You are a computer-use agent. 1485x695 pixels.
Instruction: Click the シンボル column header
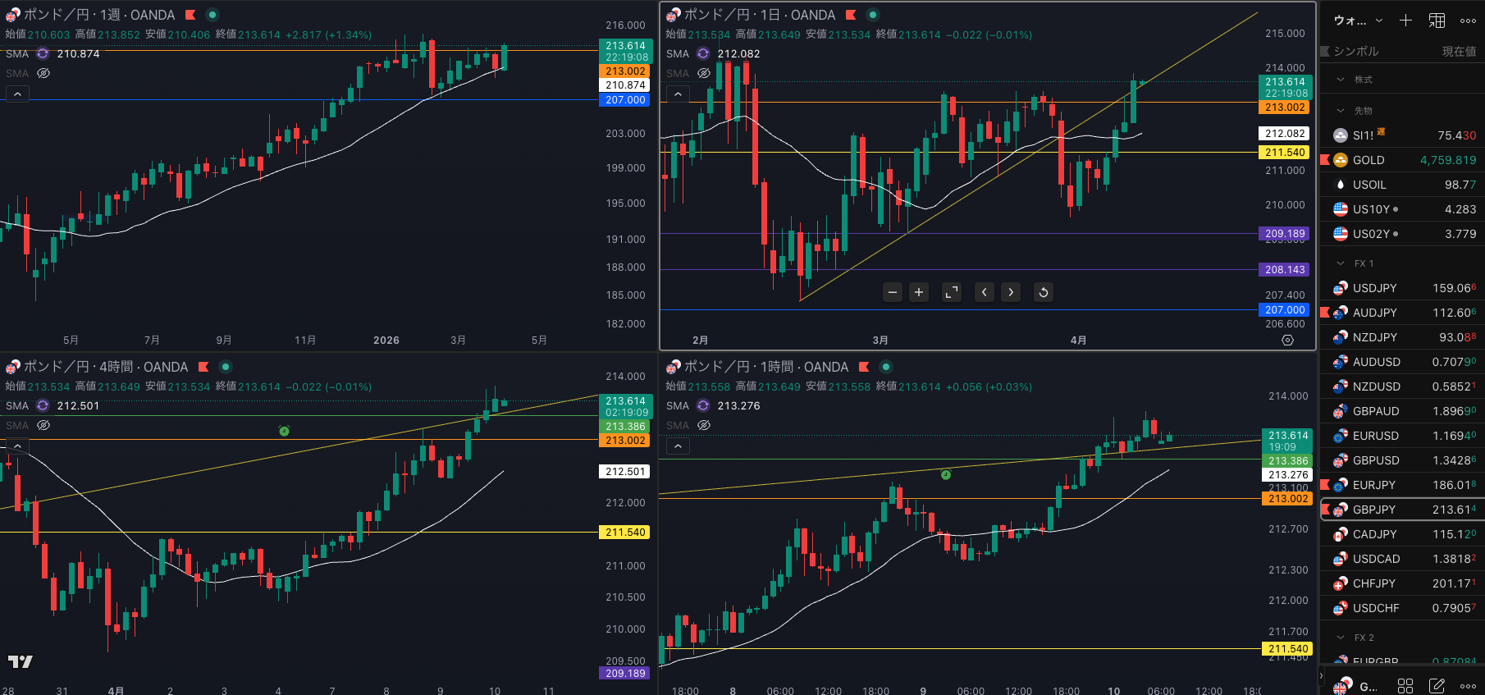pyautogui.click(x=1355, y=51)
